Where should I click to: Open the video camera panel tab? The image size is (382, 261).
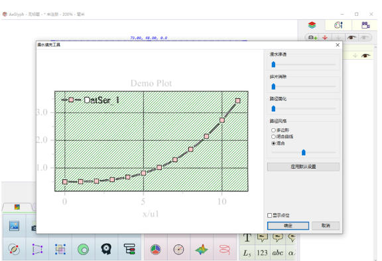pyautogui.click(x=365, y=25)
